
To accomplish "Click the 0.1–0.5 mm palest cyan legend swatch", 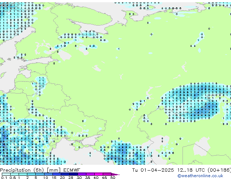I will pyautogui.click(x=6, y=174).
